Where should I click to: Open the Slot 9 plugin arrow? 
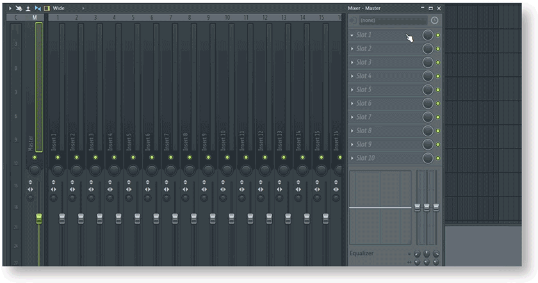tap(352, 145)
